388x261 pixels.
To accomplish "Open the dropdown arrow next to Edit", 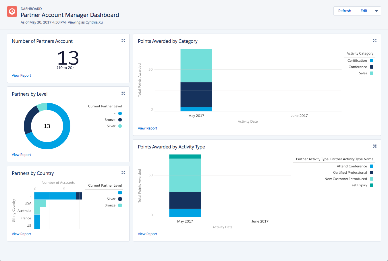I will pos(377,11).
